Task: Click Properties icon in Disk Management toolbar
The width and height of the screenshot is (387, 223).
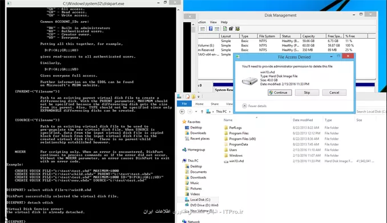Action: pyautogui.click(x=231, y=29)
